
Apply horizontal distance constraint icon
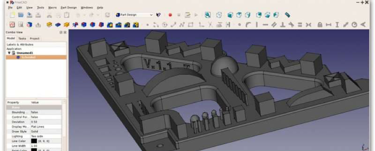329,25
